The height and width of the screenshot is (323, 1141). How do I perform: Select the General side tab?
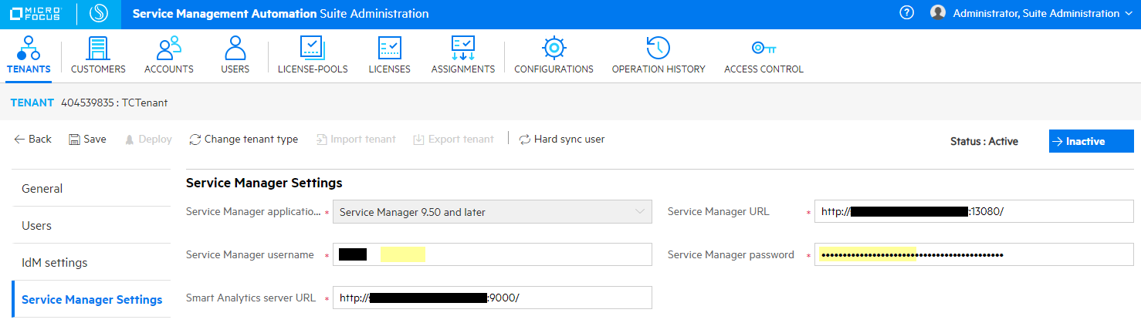(92, 188)
